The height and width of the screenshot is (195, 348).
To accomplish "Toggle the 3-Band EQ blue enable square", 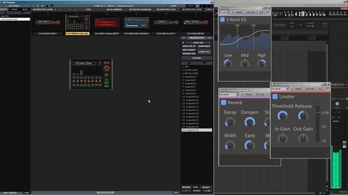I will [x=222, y=19].
